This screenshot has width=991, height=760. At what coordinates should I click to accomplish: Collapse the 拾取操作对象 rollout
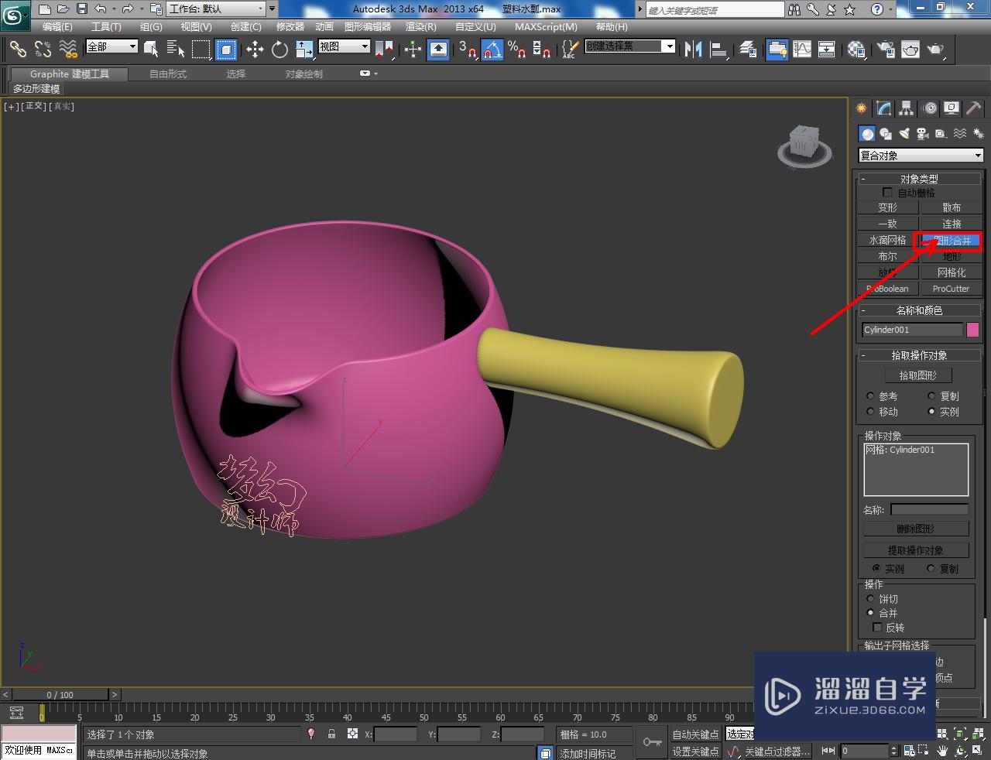[919, 355]
